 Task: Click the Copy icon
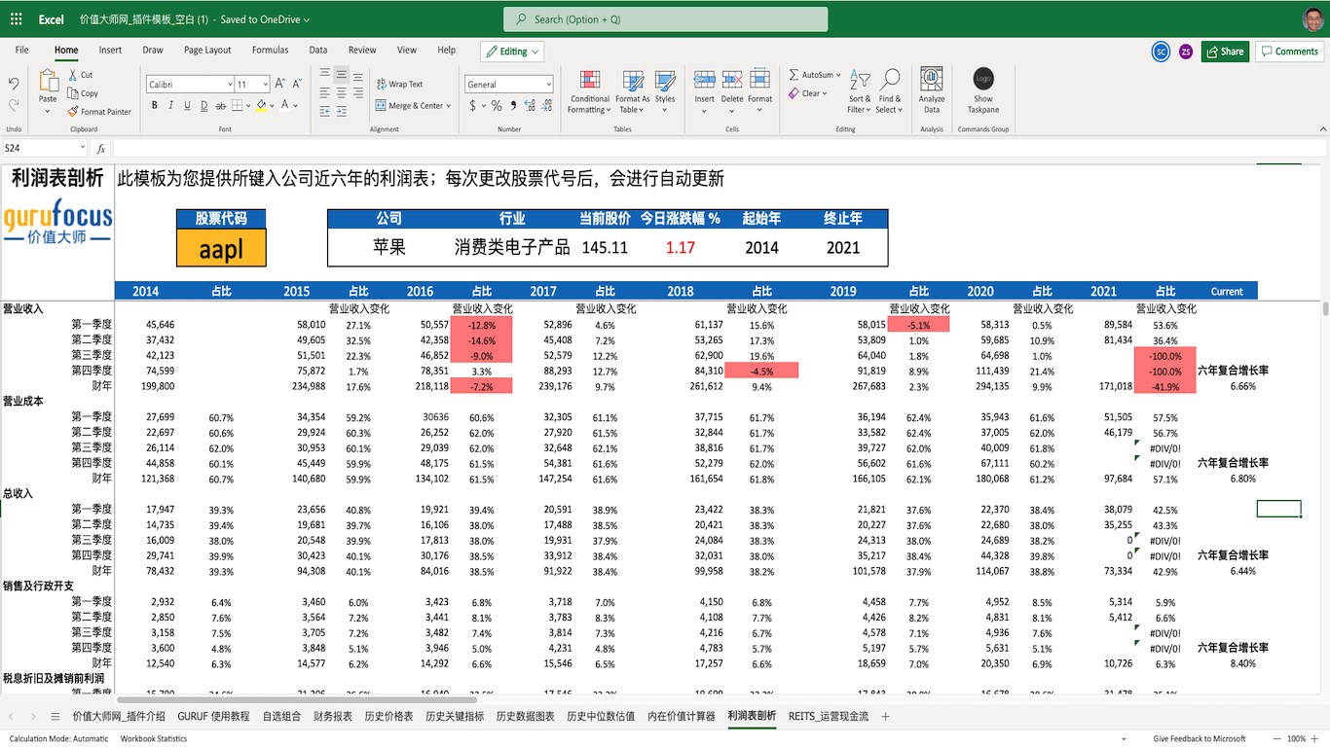click(x=73, y=93)
